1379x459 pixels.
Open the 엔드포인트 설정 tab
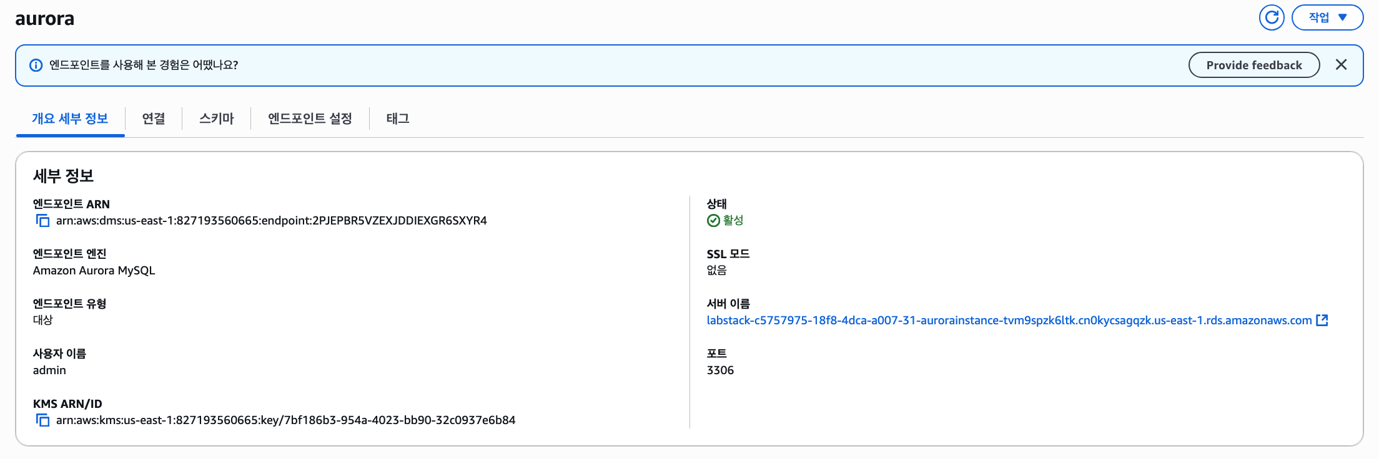310,118
